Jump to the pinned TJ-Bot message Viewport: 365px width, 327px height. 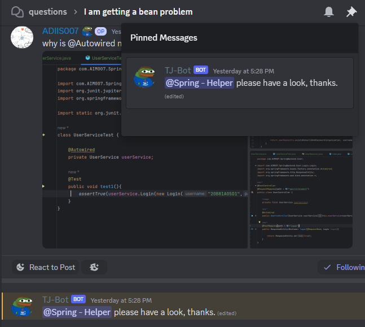tap(240, 83)
